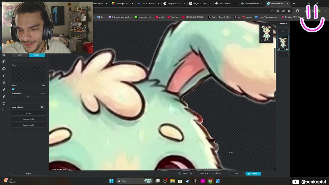
Task: Select the Text tool
Action: tap(4, 104)
